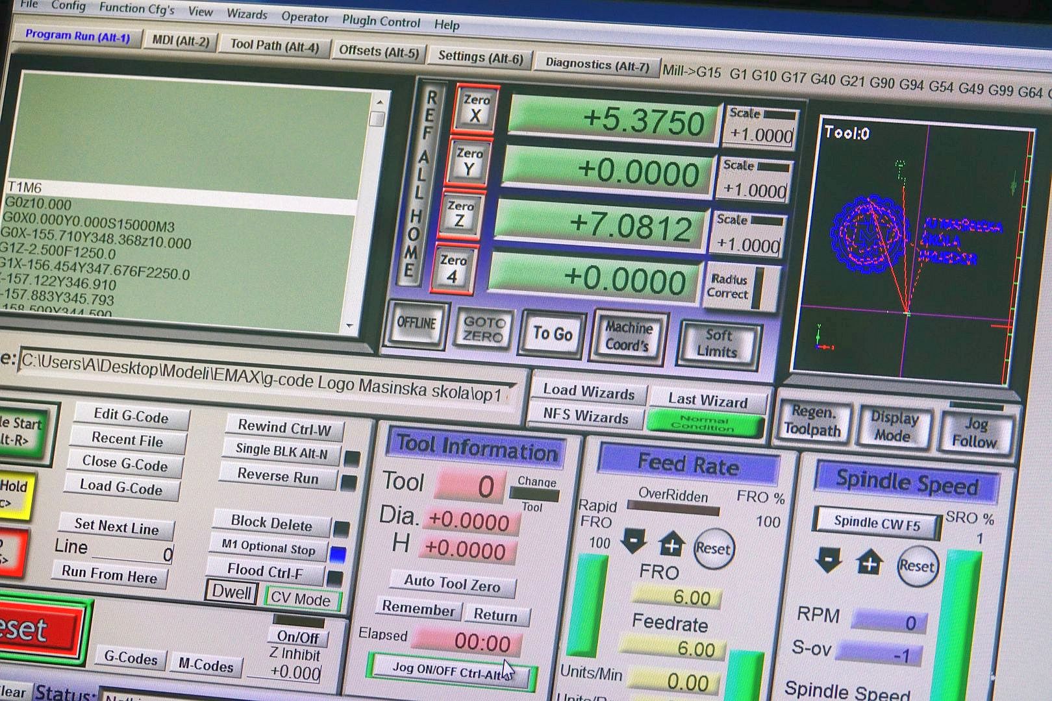The width and height of the screenshot is (1052, 701).
Task: Click the Zero Z axis button
Action: pos(460,215)
